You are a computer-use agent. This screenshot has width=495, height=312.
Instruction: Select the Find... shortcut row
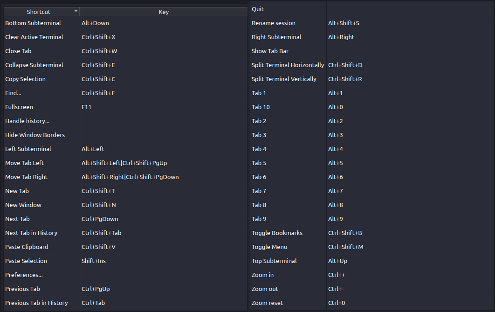coord(125,93)
